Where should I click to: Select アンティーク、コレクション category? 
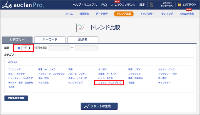pyautogui.click(x=51, y=74)
